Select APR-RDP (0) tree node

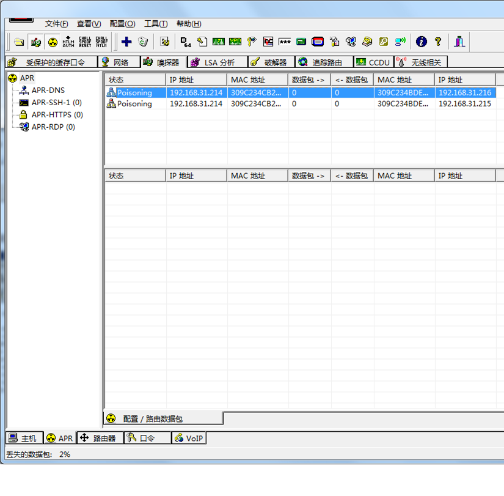point(53,127)
